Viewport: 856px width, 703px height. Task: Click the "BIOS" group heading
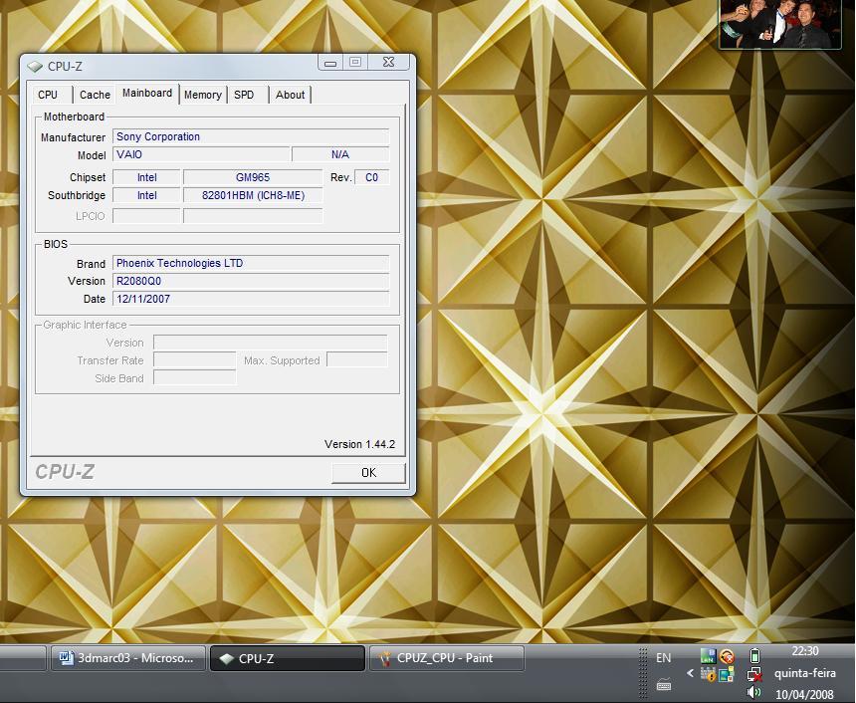click(56, 244)
